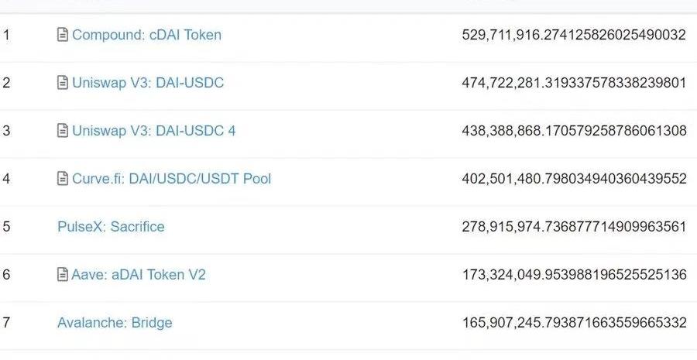Click contract icon beside Compound: cDAI Token
Screen dimensions: 697x360
[63, 34]
